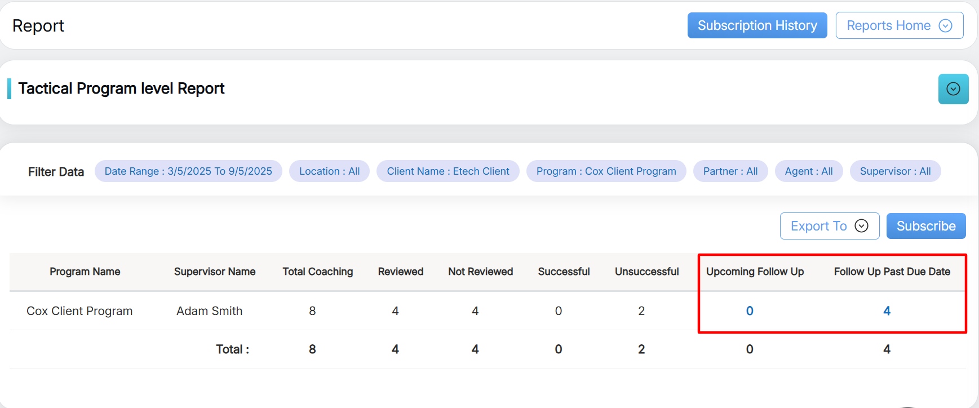Click the Unsuccessful column header
Viewport: 979px width, 408px height.
[646, 272]
